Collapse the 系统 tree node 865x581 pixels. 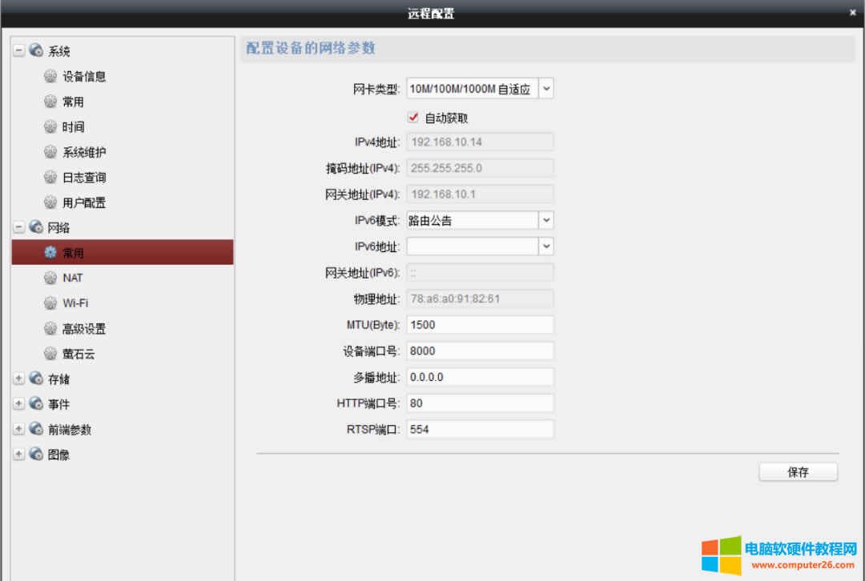pos(19,51)
